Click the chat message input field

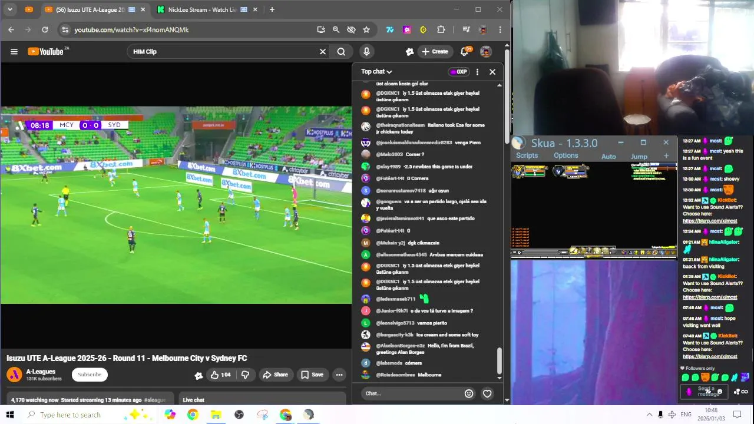click(x=411, y=393)
